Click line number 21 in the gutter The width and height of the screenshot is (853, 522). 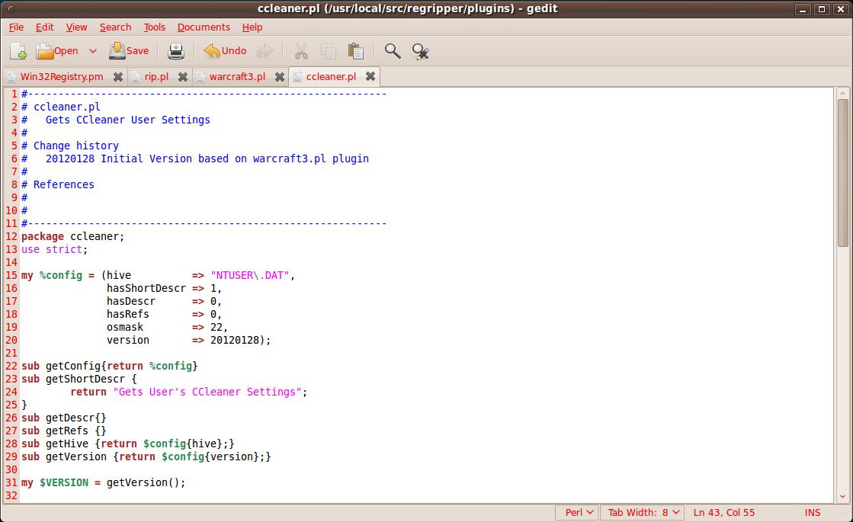[11, 354]
